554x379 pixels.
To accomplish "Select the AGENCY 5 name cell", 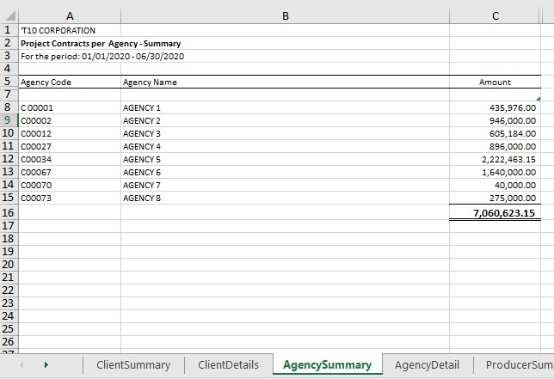I will tap(285, 159).
